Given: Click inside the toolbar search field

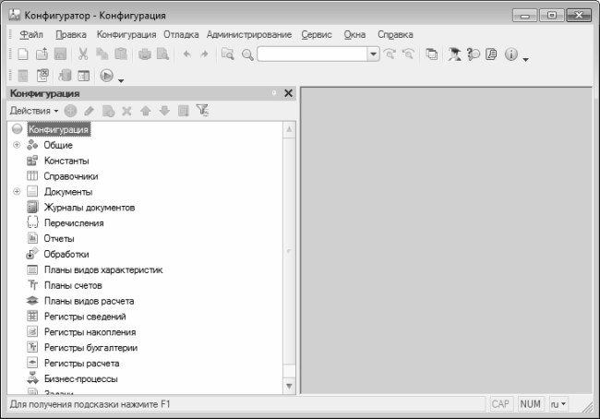Looking at the screenshot, I should point(312,55).
